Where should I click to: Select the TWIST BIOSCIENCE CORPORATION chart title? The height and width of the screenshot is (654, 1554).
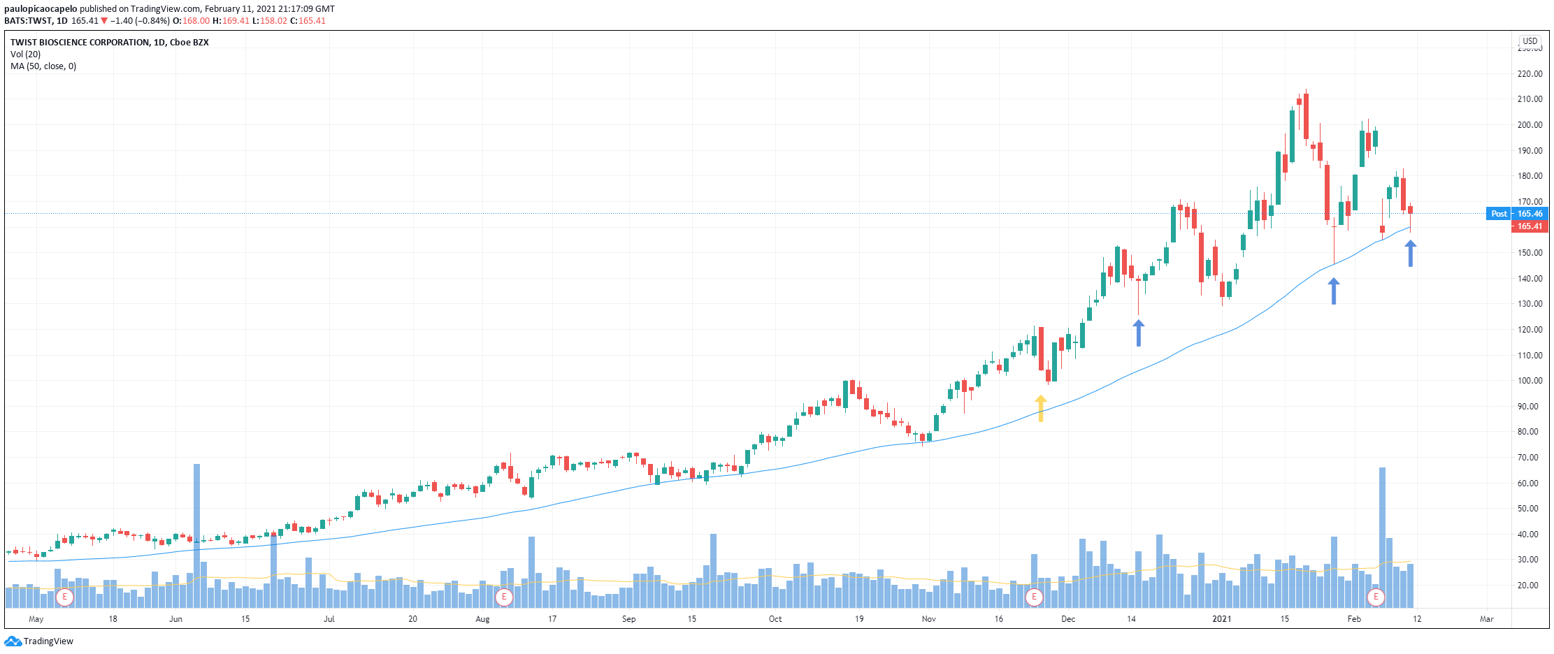click(x=110, y=43)
